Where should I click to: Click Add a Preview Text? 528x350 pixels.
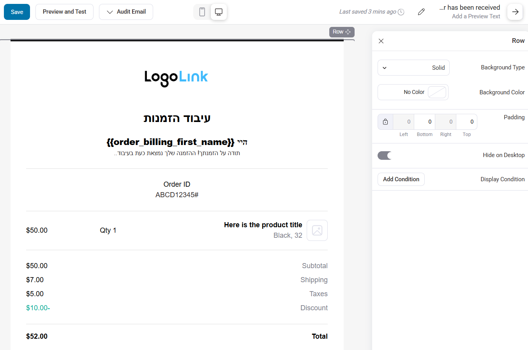(476, 16)
